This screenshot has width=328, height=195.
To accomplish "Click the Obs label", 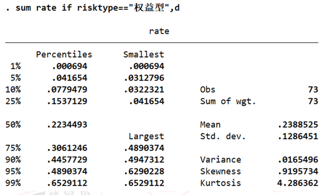I will tap(207, 90).
